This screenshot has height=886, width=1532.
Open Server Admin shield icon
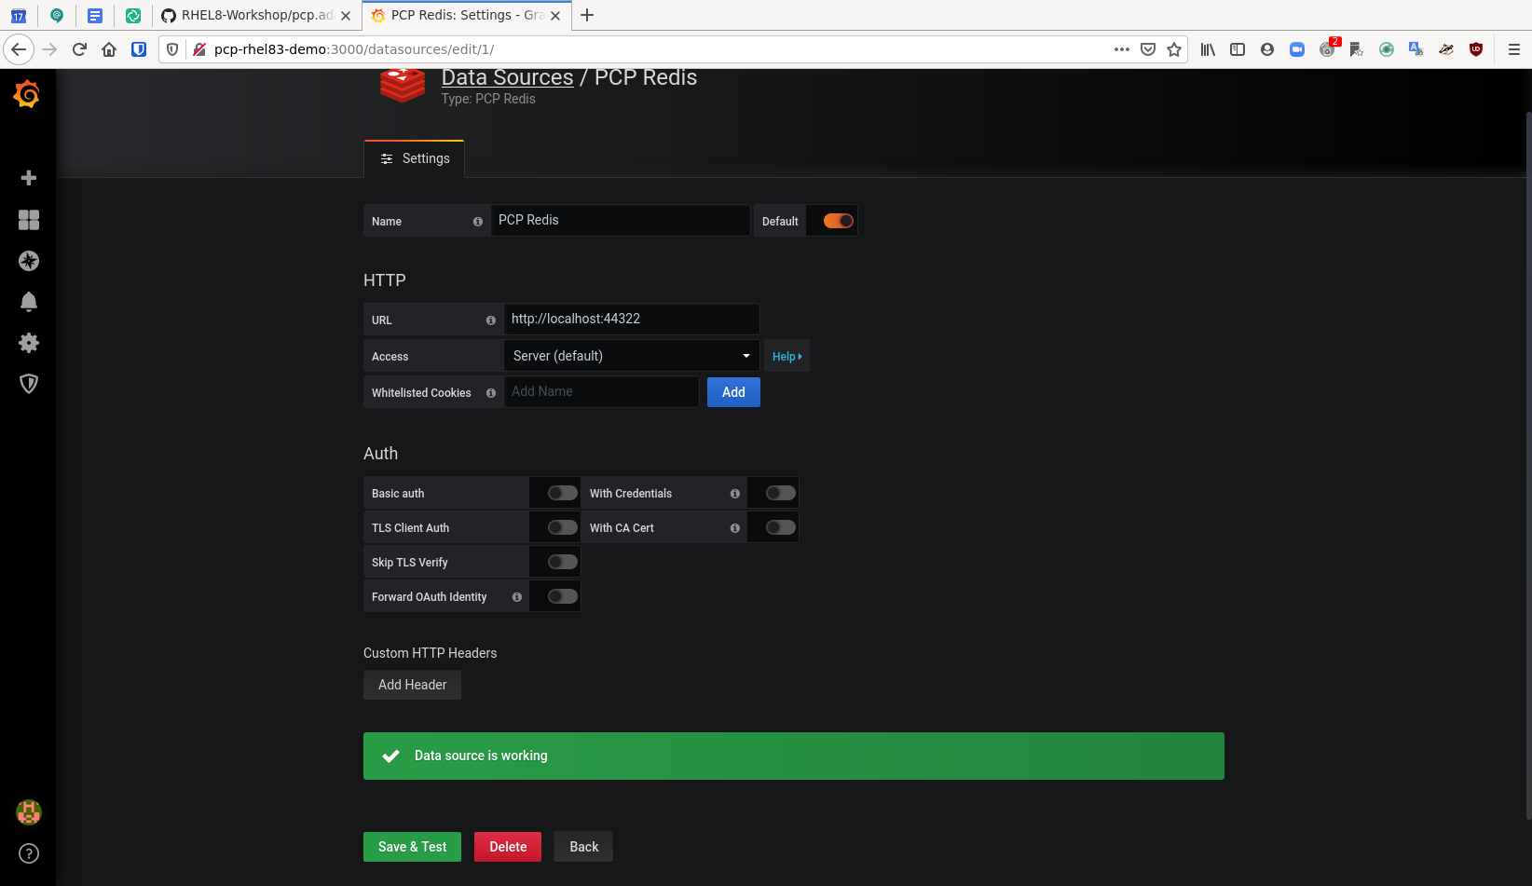coord(29,384)
